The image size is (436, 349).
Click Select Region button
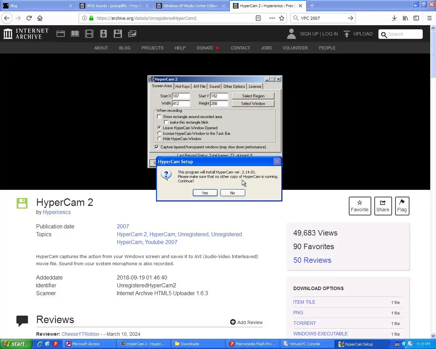click(x=253, y=96)
